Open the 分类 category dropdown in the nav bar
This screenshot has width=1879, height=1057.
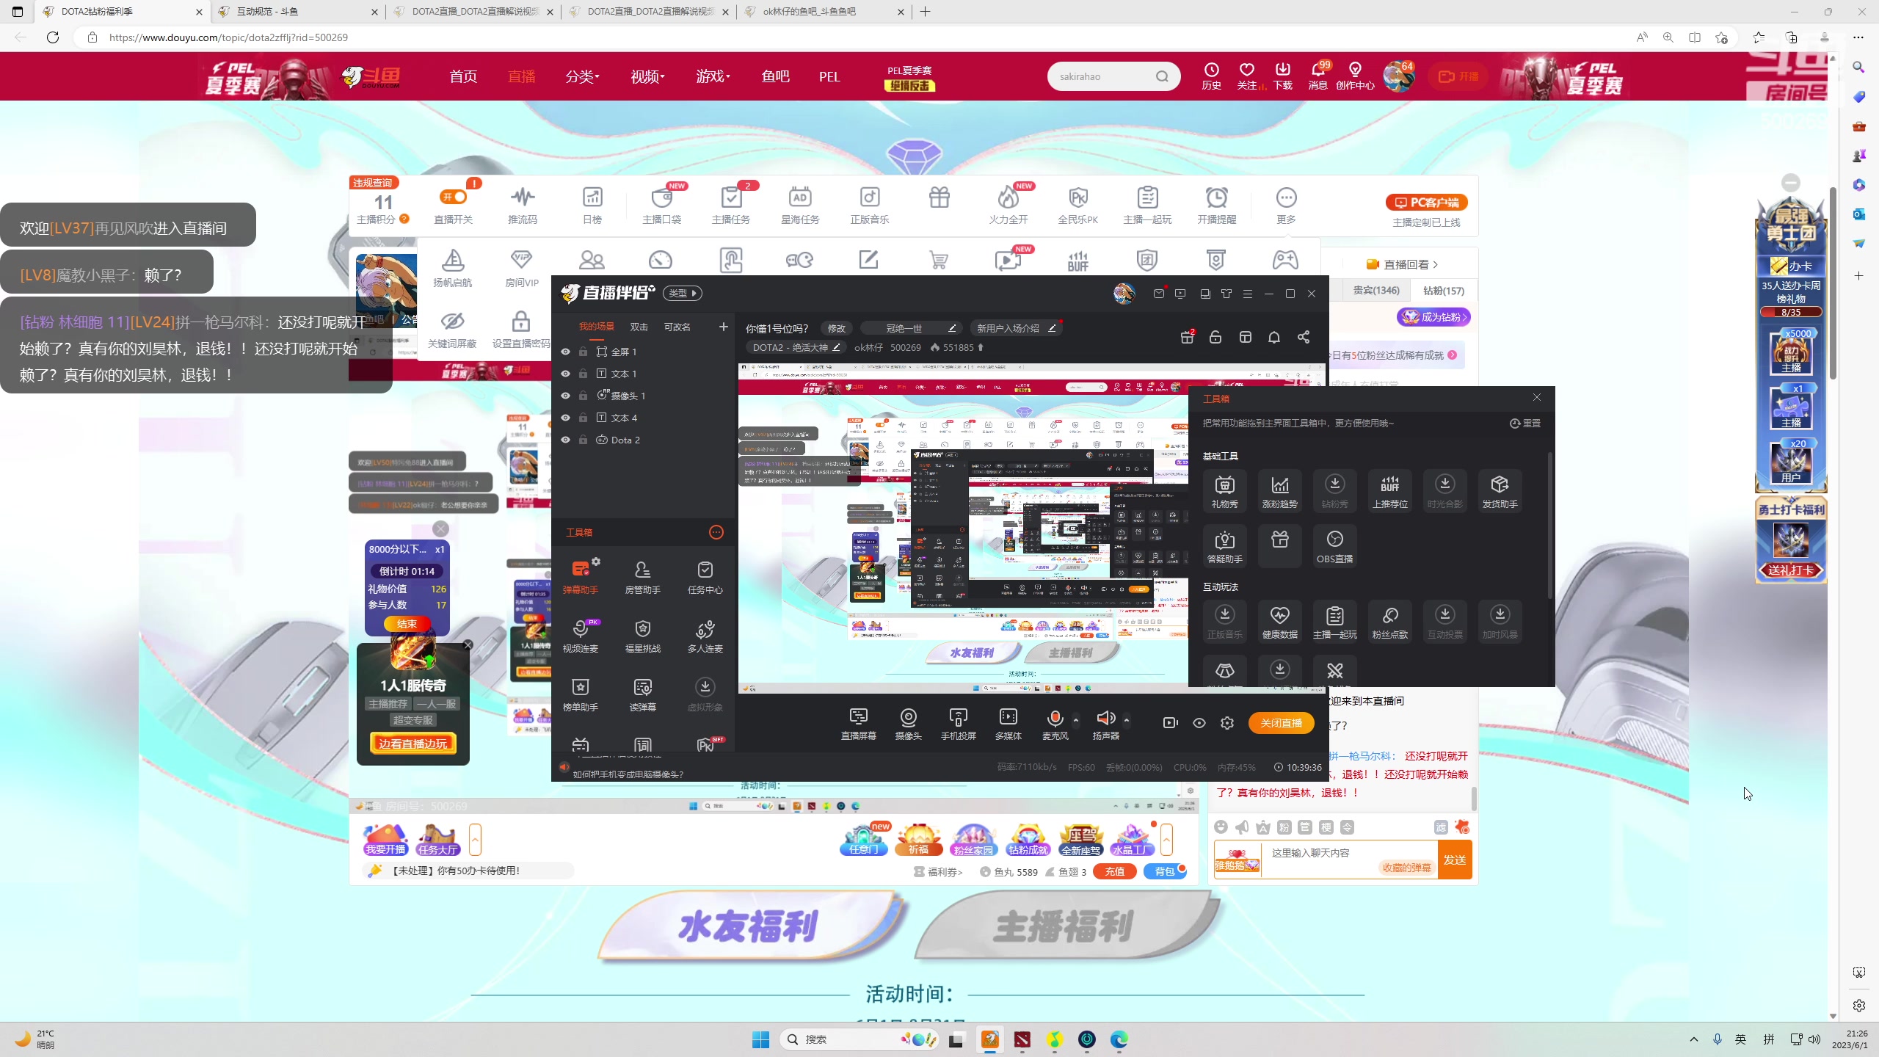coord(582,76)
